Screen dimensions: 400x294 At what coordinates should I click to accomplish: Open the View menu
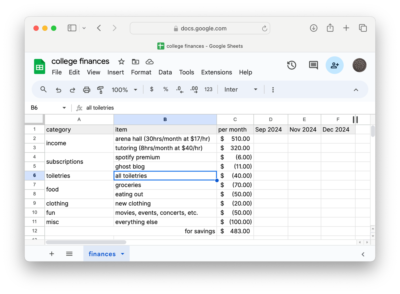coord(93,72)
